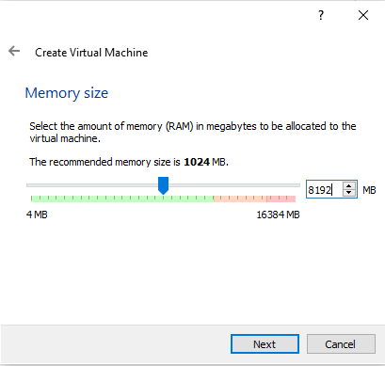Click the slider track right of the handle
The width and height of the screenshot is (385, 366).
click(234, 185)
